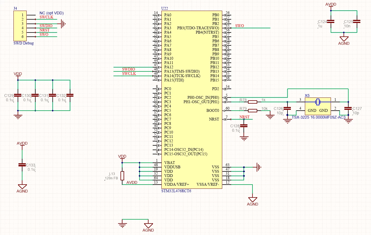Click the "PD2" pin name
371x235 pixels.
pos(215,89)
